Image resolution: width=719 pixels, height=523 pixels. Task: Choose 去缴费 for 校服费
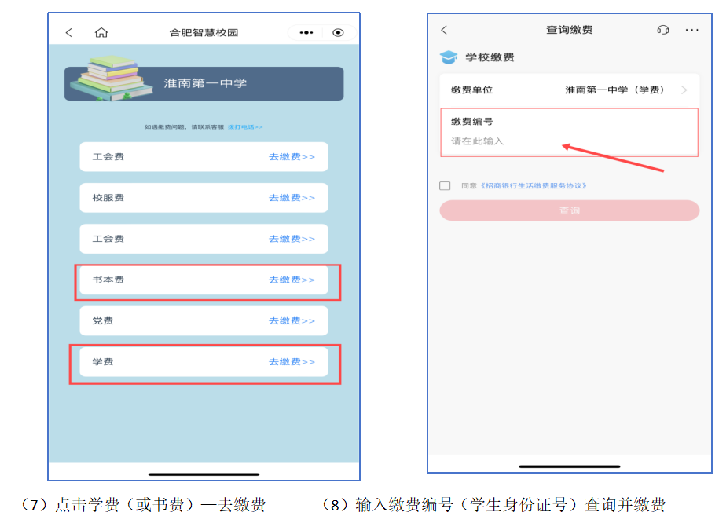coord(292,198)
